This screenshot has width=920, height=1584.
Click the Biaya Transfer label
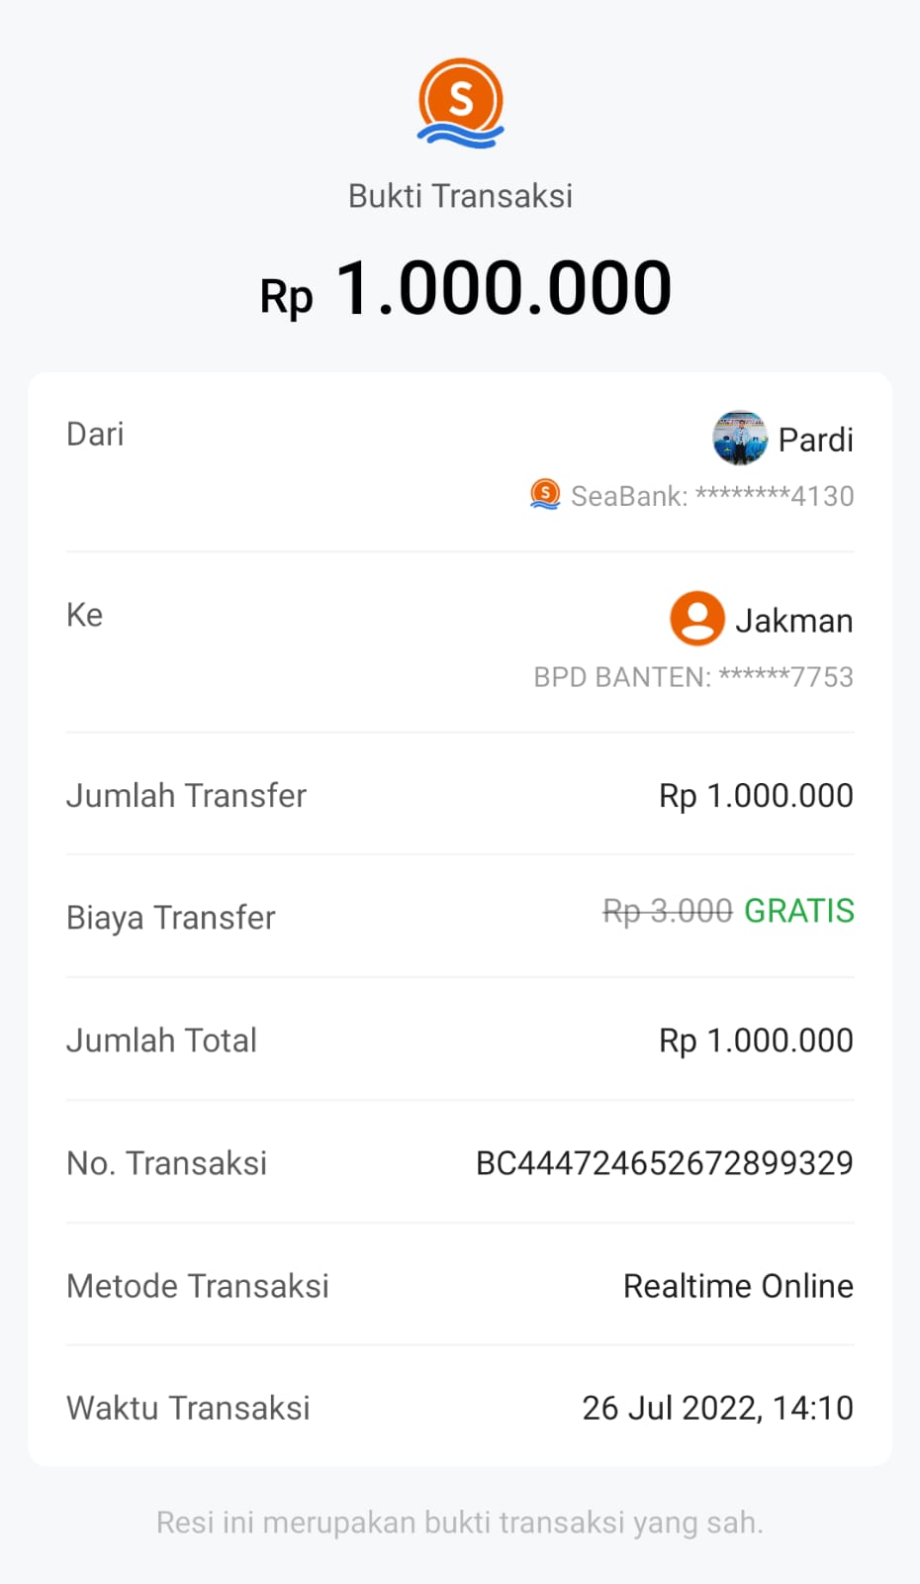click(171, 918)
